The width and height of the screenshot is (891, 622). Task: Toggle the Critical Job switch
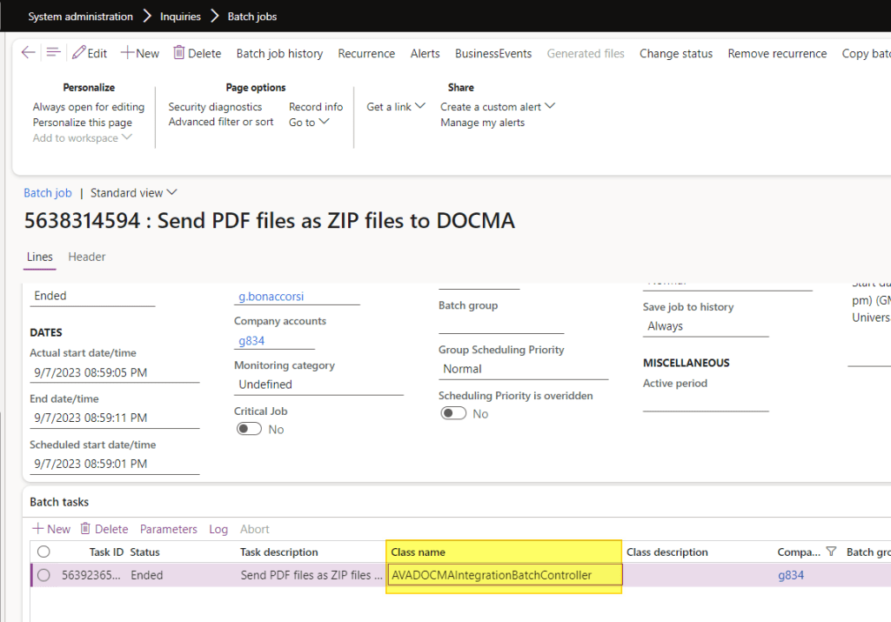click(249, 430)
